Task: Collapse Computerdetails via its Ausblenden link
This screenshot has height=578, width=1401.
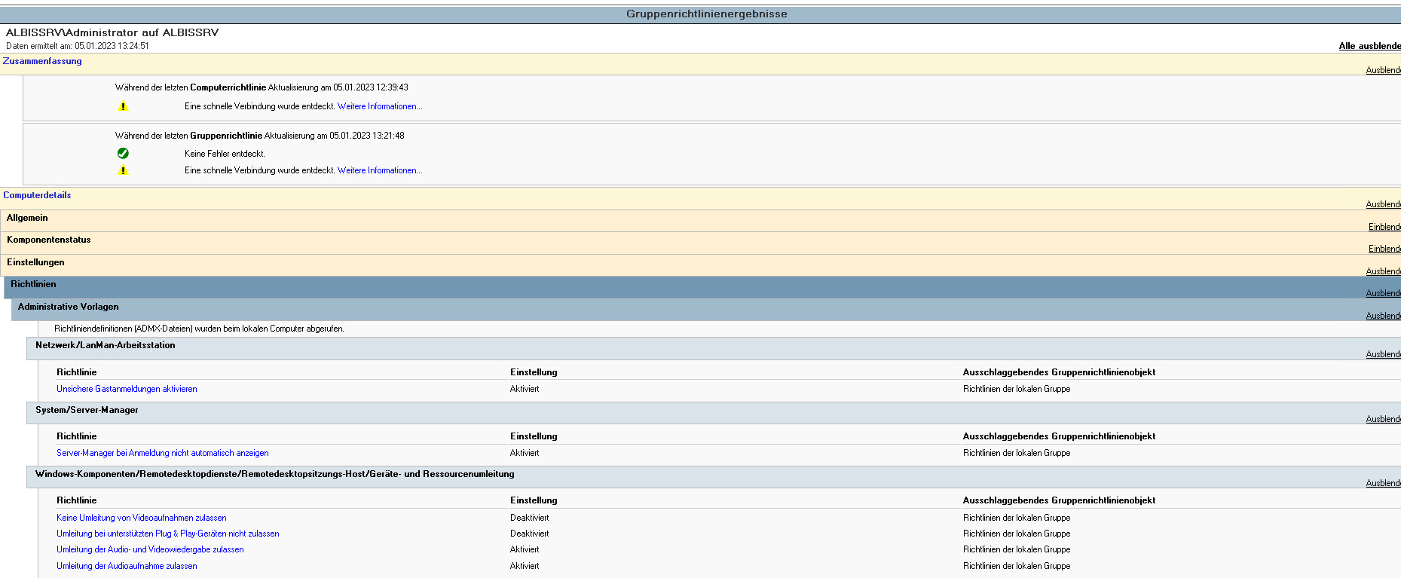Action: point(1383,204)
